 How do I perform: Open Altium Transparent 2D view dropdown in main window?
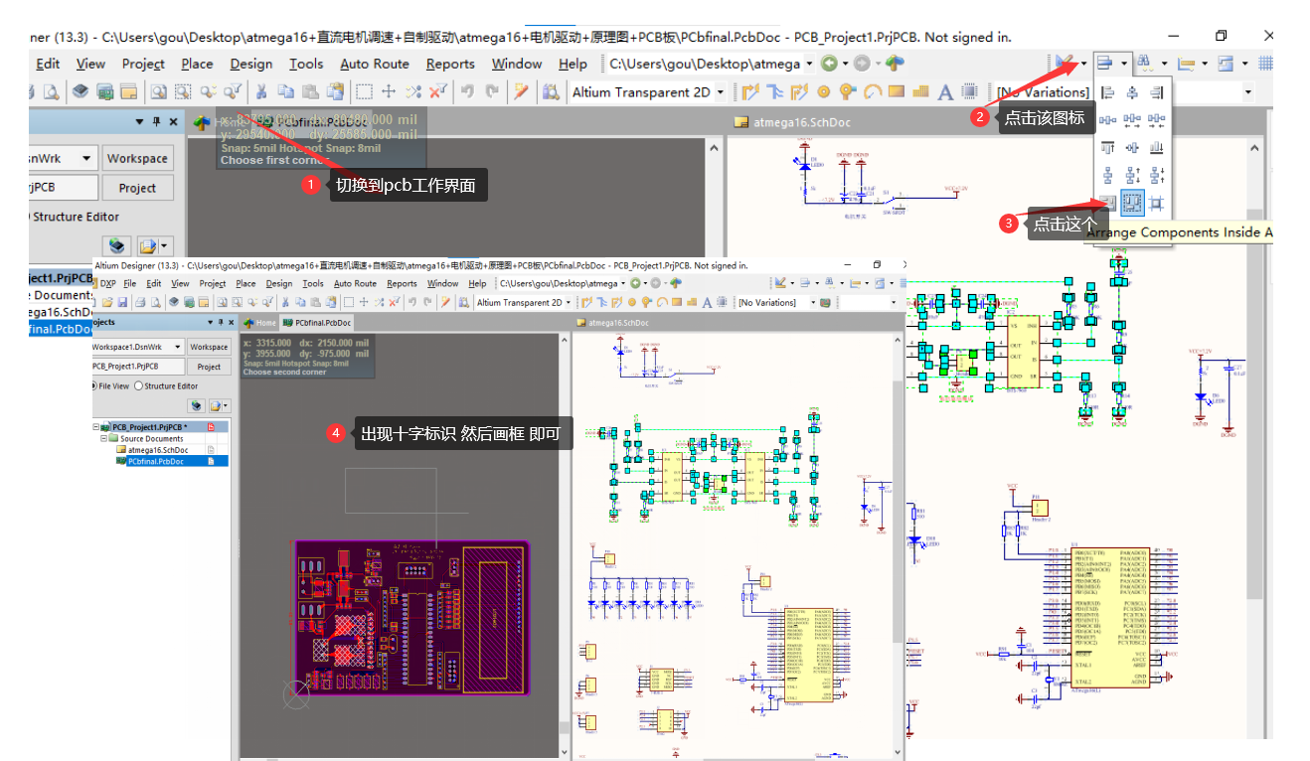pos(721,92)
